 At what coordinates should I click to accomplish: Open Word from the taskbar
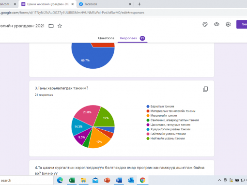(x=119, y=180)
